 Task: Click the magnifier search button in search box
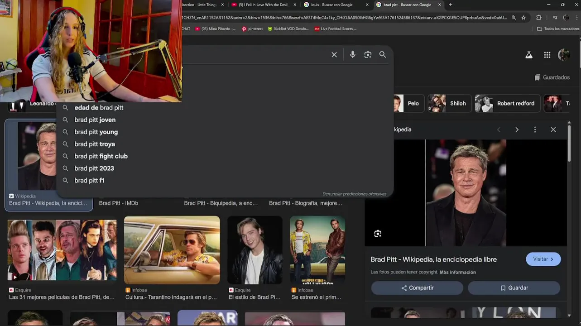[x=383, y=55]
